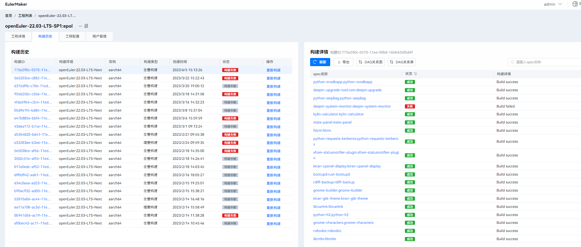Click the search magnifier icon in spec field
This screenshot has width=581, height=247.
[512, 62]
